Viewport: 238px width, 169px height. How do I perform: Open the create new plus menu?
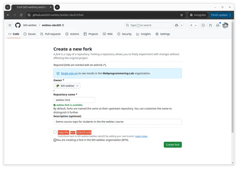pyautogui.click(x=193, y=25)
